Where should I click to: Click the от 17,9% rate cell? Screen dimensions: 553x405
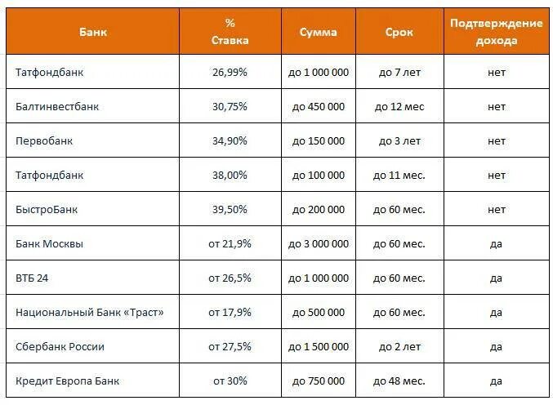pos(230,313)
